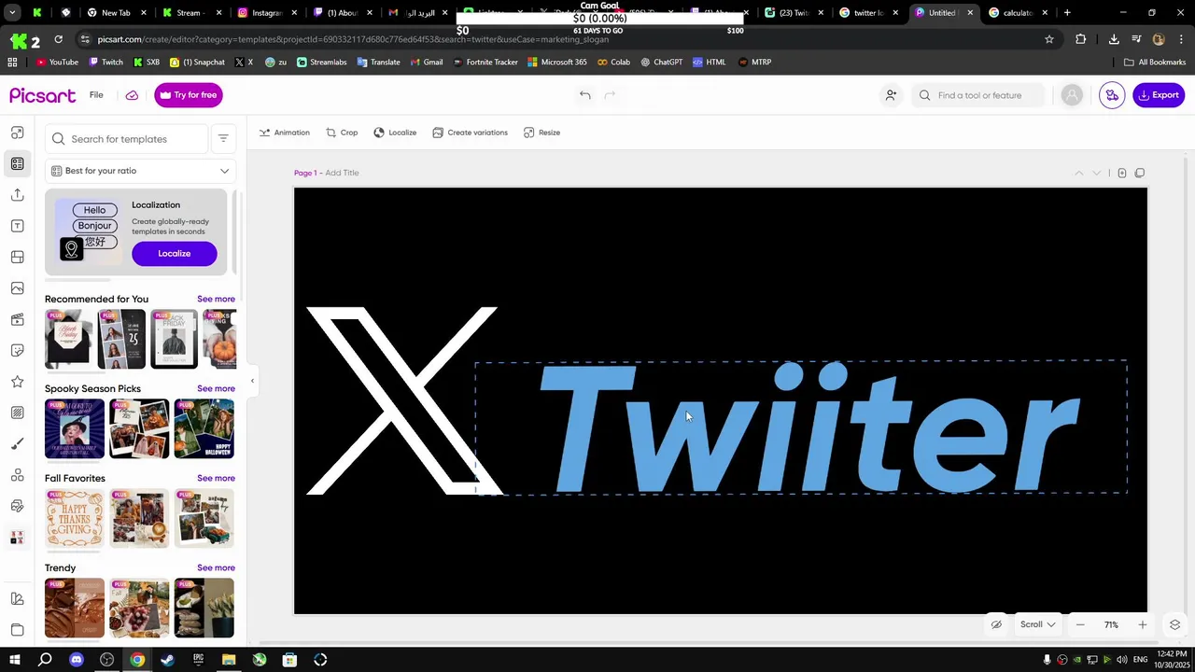Move the page up with the chevron
The height and width of the screenshot is (672, 1195).
tap(1078, 173)
